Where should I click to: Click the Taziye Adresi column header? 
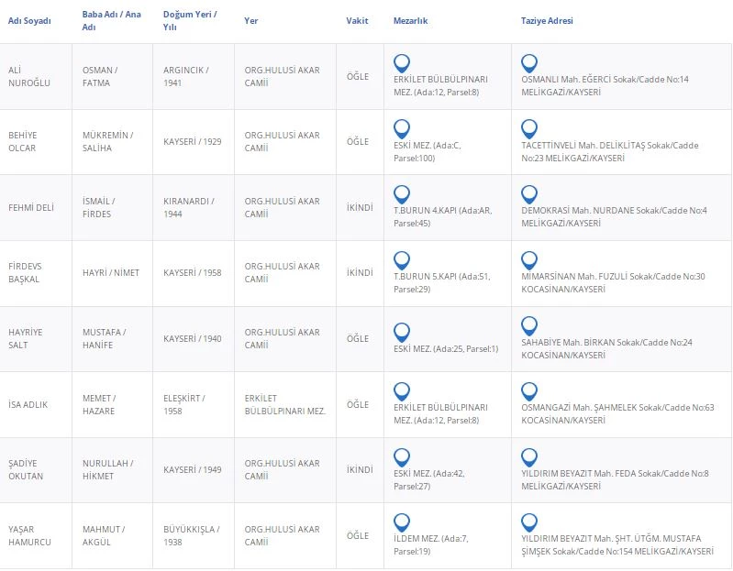coord(547,21)
